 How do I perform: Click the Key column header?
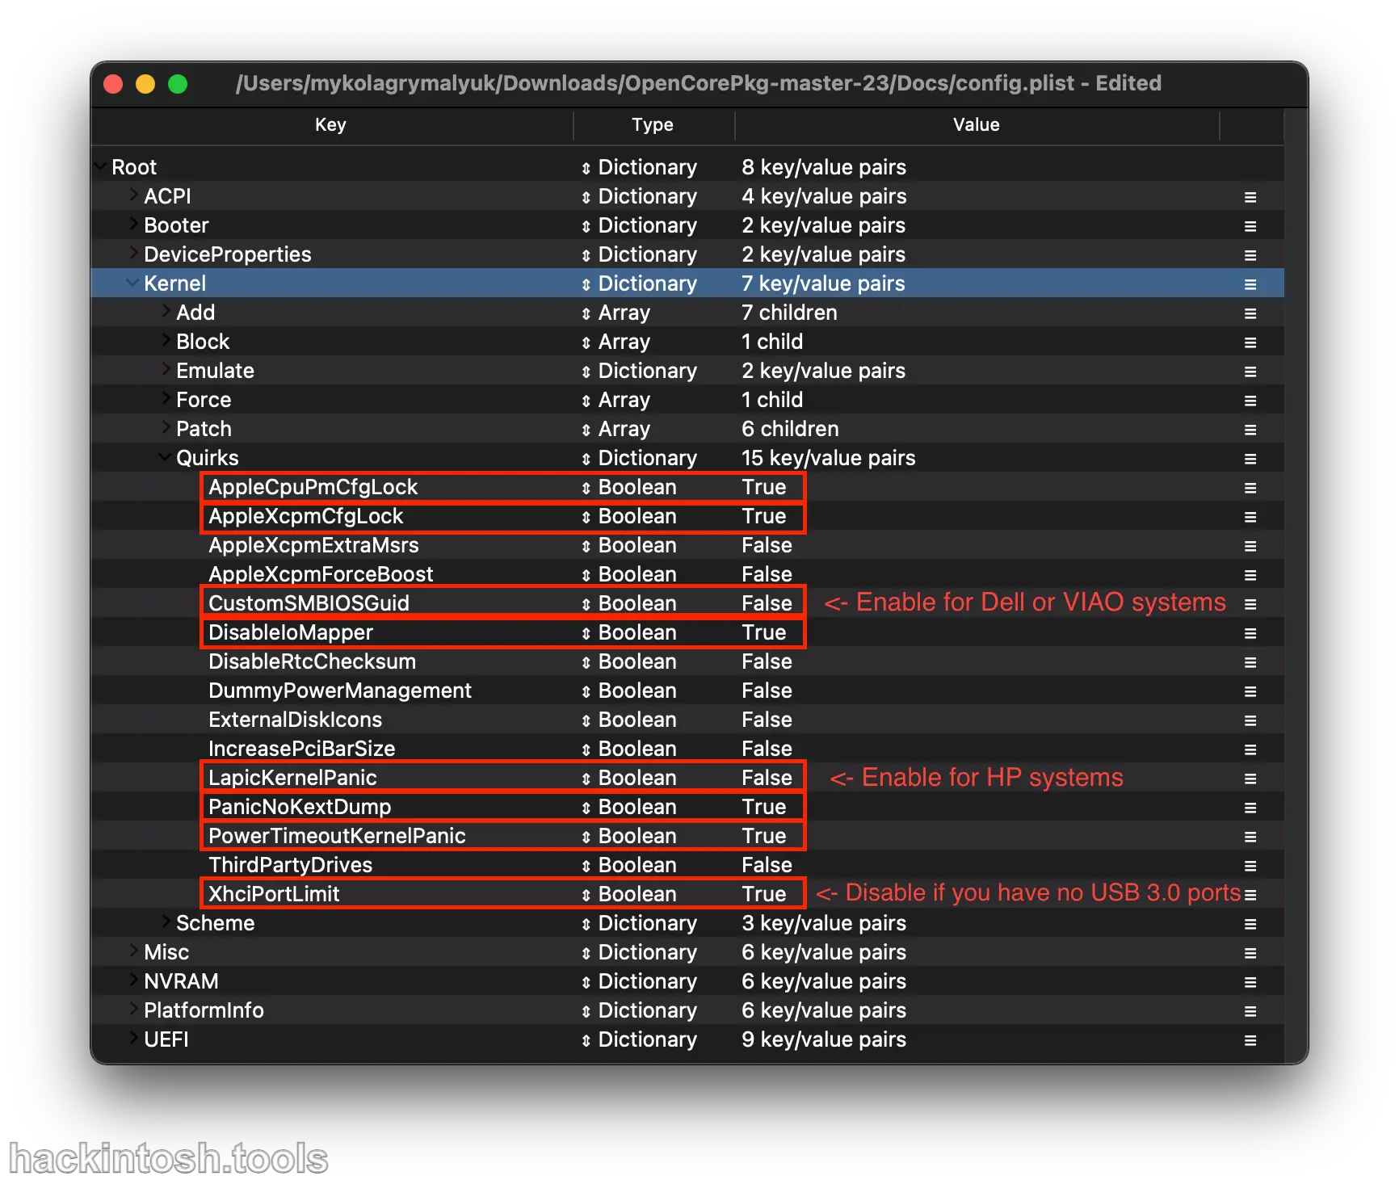tap(331, 125)
